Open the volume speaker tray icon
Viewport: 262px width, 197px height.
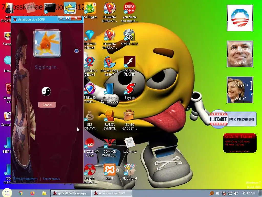point(236,193)
